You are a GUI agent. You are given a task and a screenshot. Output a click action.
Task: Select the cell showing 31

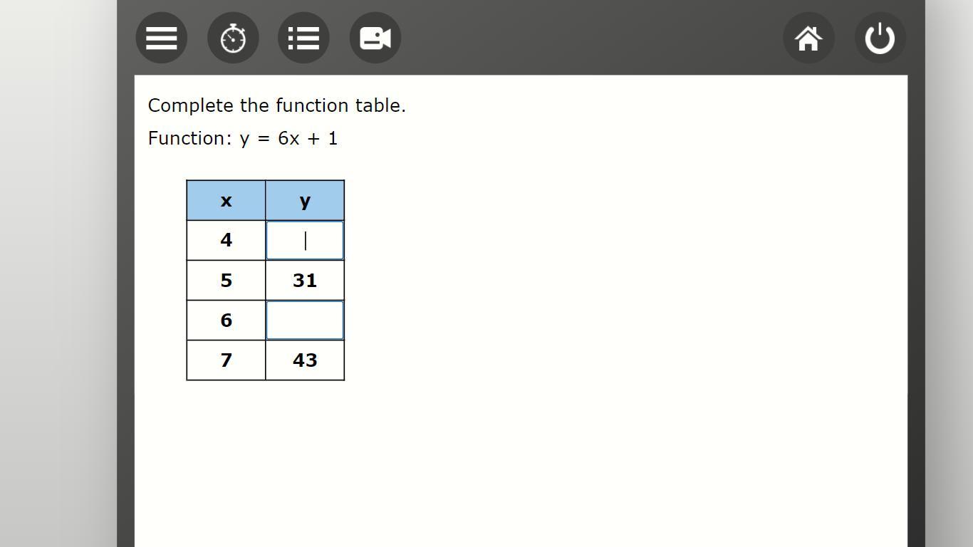(x=305, y=281)
